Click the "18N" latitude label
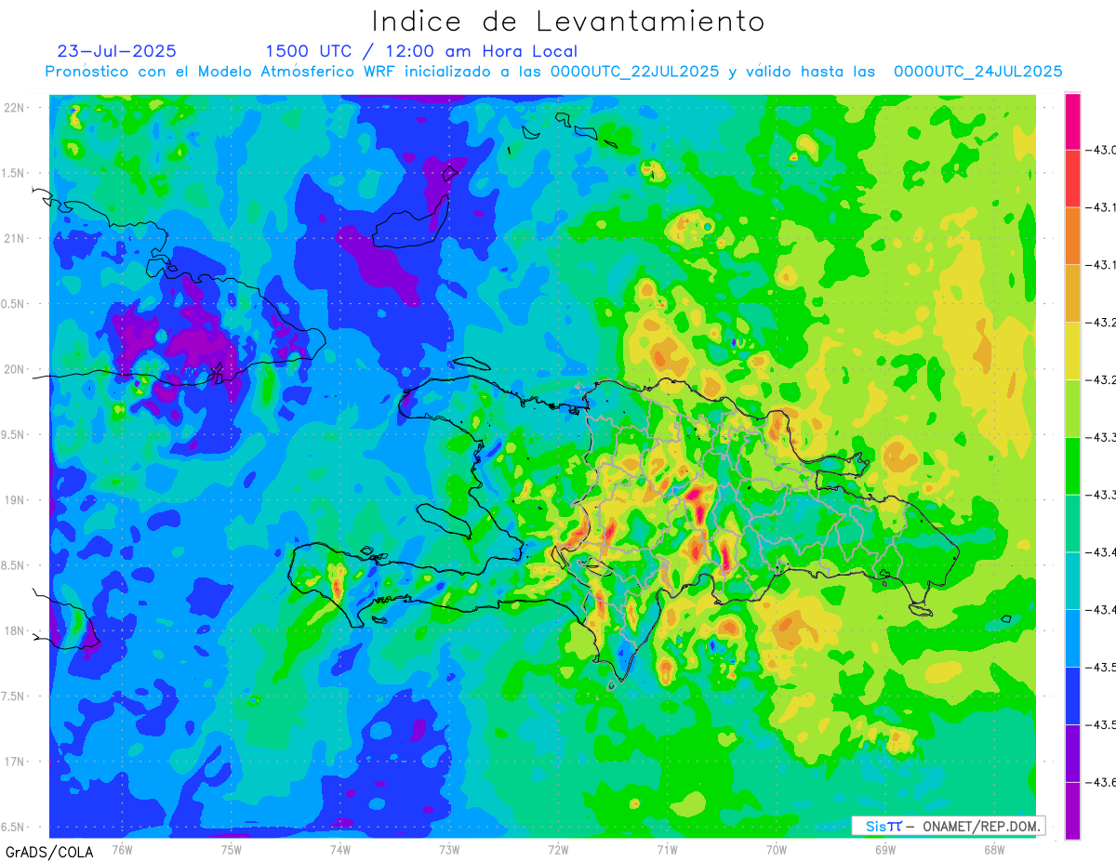 [15, 631]
